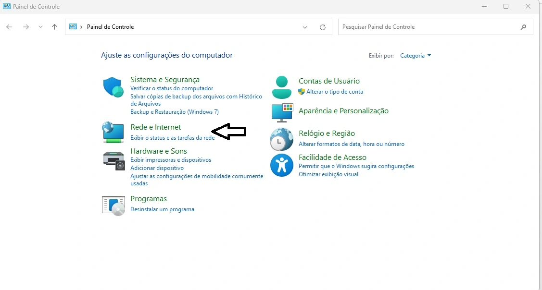This screenshot has width=542, height=290.
Task: Open Aparência e Personalização category
Action: point(343,110)
